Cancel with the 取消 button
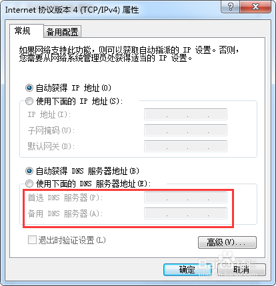Screen dimensions: 276x286 click(x=241, y=269)
